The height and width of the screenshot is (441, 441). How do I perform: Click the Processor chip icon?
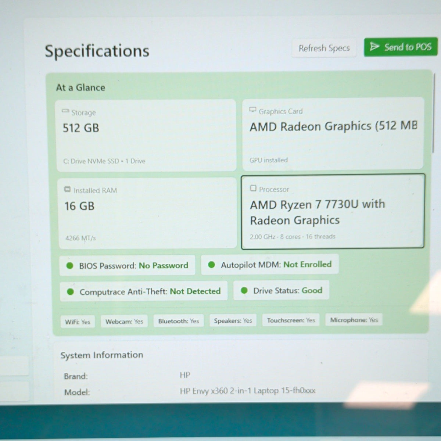point(253,188)
